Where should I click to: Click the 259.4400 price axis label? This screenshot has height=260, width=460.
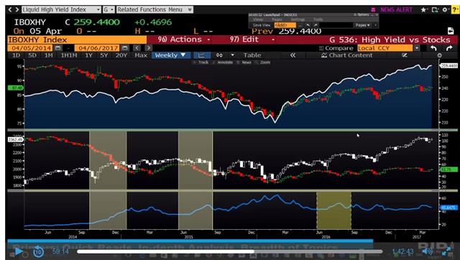tap(448, 66)
